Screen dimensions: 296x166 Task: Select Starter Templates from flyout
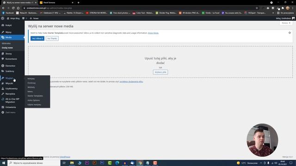click(x=35, y=96)
